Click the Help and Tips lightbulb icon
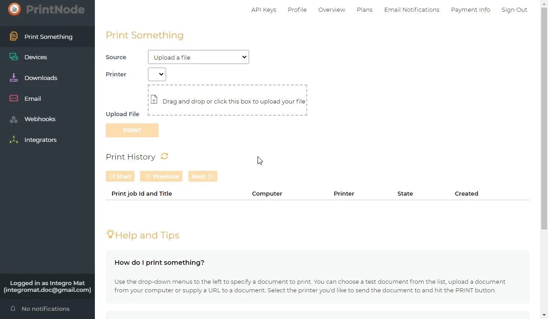Screen dimensions: 548x319 pyautogui.click(x=110, y=234)
